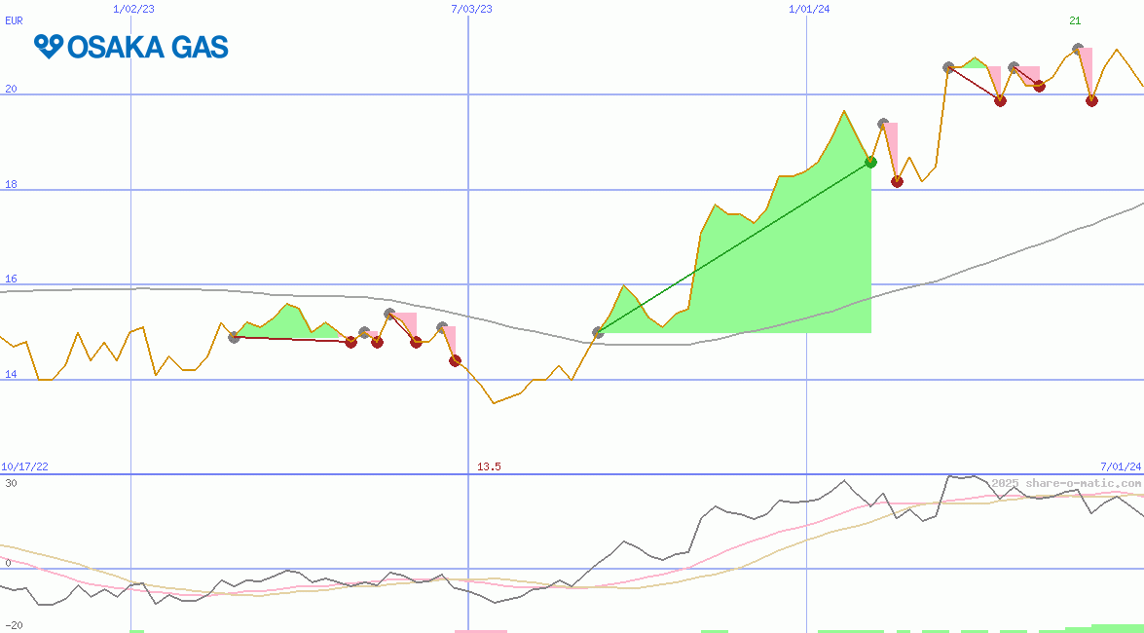Click the green 21 high price label
Screen dimensions: 1144x633
coord(1075,20)
